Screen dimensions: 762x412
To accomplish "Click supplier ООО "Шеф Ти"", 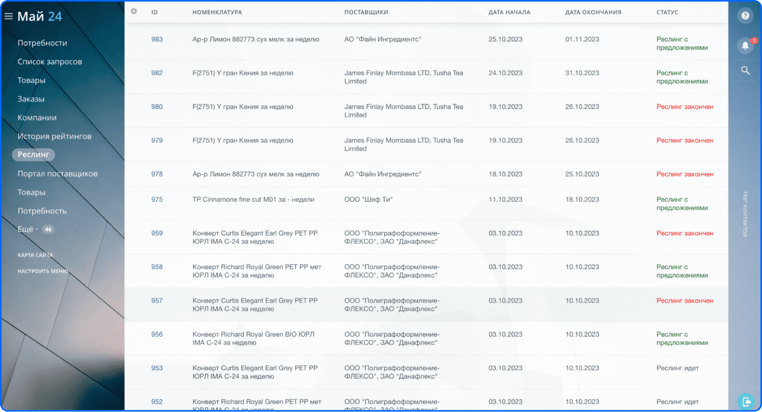I will [x=369, y=200].
